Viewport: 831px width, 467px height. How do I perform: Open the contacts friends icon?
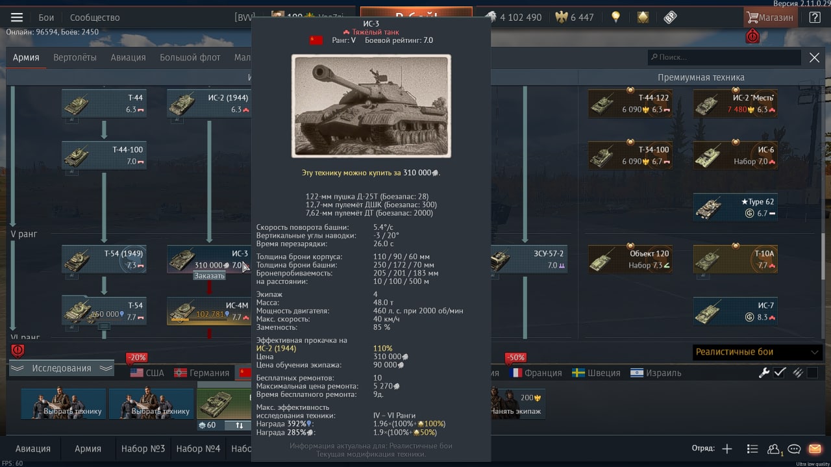click(774, 449)
